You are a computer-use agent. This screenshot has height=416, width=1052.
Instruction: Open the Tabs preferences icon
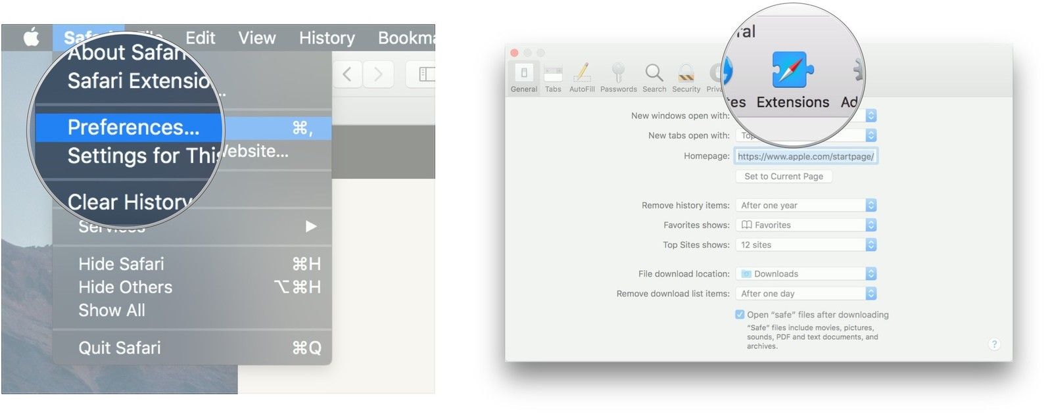[x=553, y=73]
